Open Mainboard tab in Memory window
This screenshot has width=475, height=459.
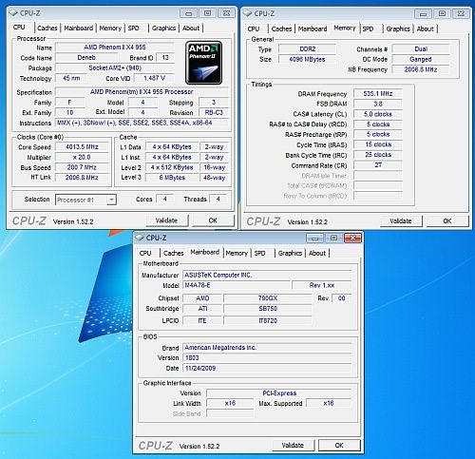pos(313,29)
